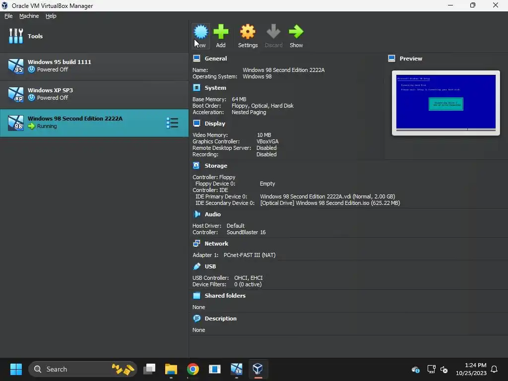Click the Windows XP SP3 OS icon

pos(16,94)
